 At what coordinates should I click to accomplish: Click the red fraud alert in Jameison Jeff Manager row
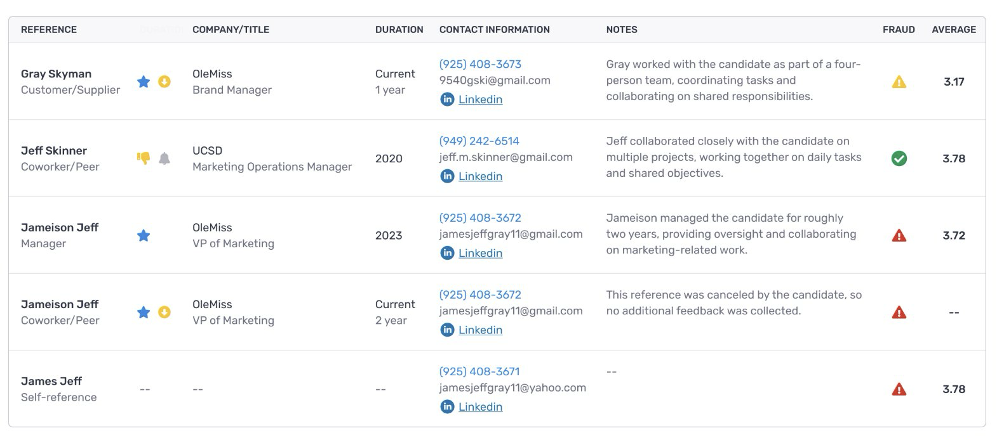pos(899,236)
